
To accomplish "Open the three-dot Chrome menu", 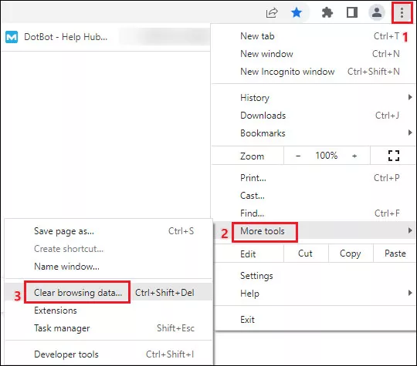I will (x=402, y=12).
